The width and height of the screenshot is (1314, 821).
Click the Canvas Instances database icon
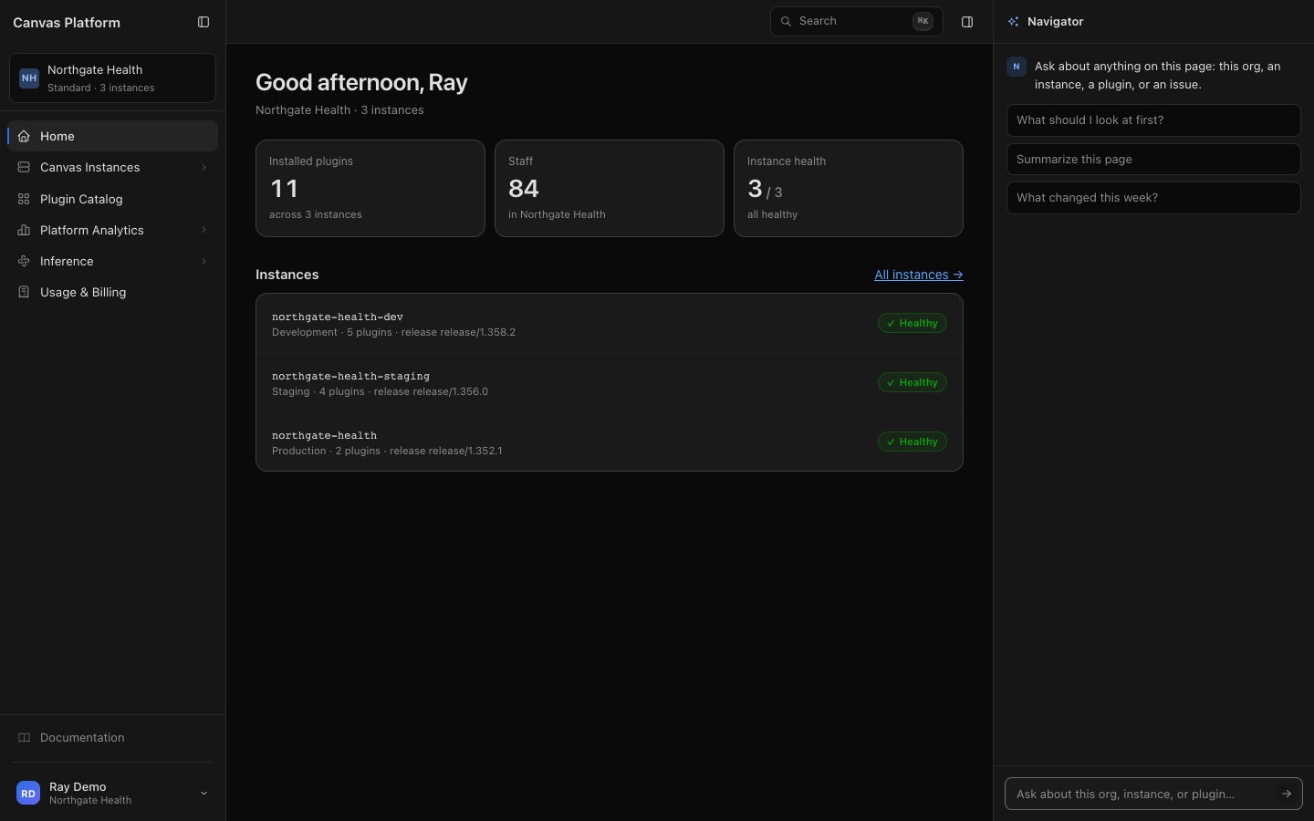coord(24,167)
